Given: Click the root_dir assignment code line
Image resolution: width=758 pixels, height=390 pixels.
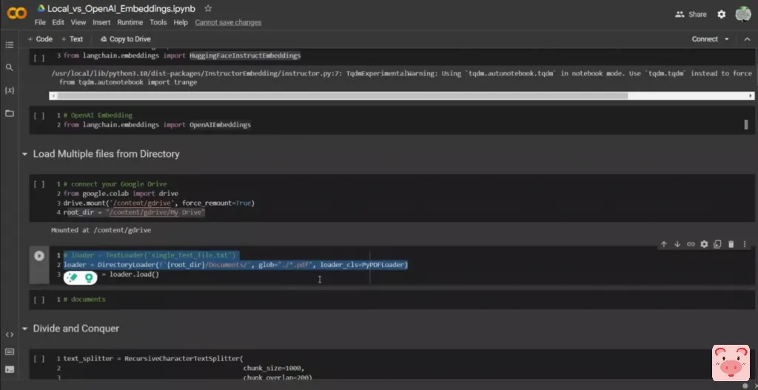Looking at the screenshot, I should tap(135, 212).
